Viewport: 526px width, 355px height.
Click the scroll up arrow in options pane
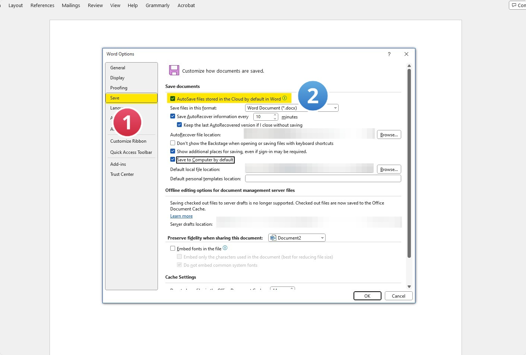(x=409, y=66)
